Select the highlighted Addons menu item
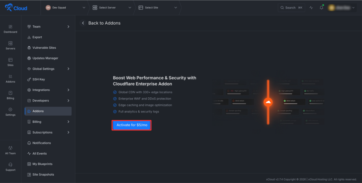This screenshot has height=183, width=362. coord(48,111)
